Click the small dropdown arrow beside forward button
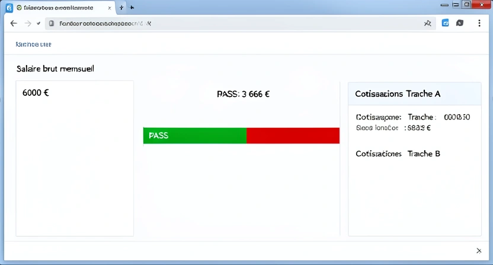 (x=39, y=24)
